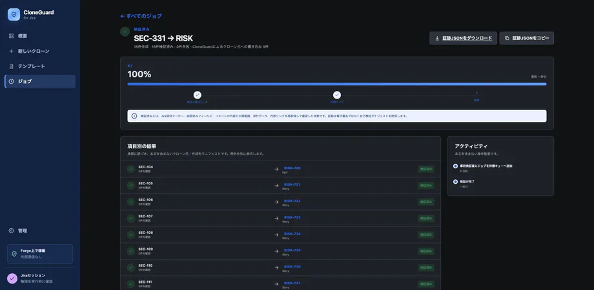Open the RISK-722 story link
Screen dimensions: 594x290
point(292,201)
